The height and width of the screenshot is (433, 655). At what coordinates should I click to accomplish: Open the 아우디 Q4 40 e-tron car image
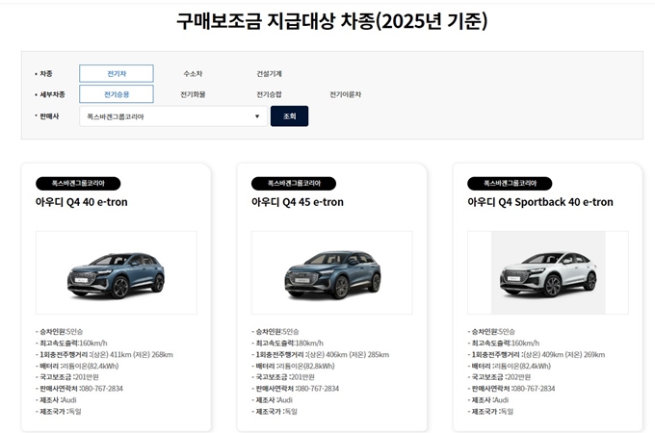[x=117, y=272]
